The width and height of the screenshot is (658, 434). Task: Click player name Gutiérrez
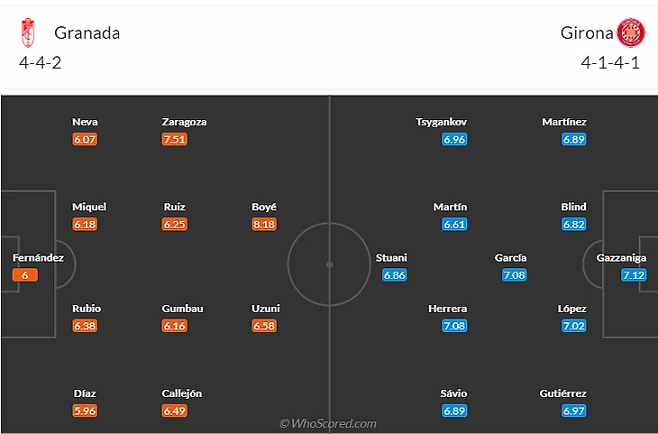(564, 393)
